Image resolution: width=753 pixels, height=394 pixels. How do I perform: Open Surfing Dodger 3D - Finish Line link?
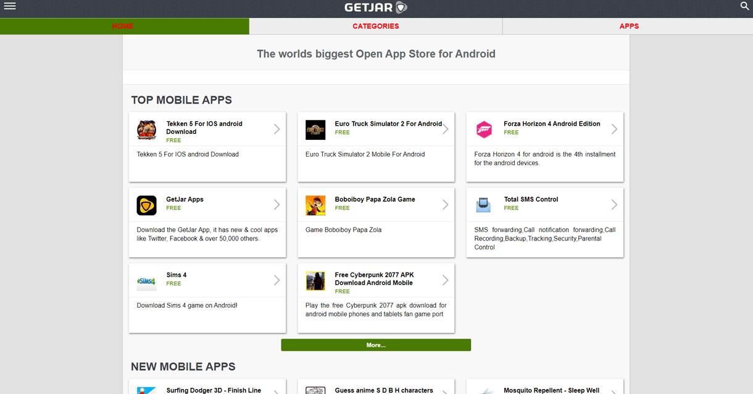(x=214, y=390)
